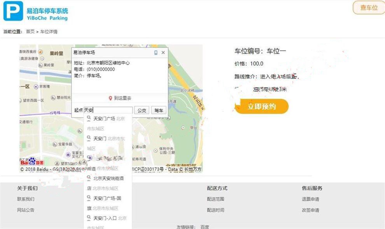Open the 查车位 button at top
Screen dimensions: 385x229
tap(368, 8)
